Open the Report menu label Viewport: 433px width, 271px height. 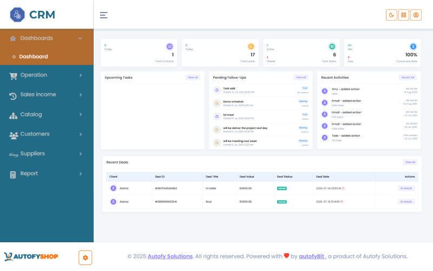(x=29, y=173)
